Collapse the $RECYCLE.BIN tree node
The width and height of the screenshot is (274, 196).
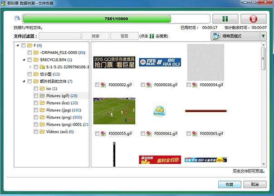(24, 60)
